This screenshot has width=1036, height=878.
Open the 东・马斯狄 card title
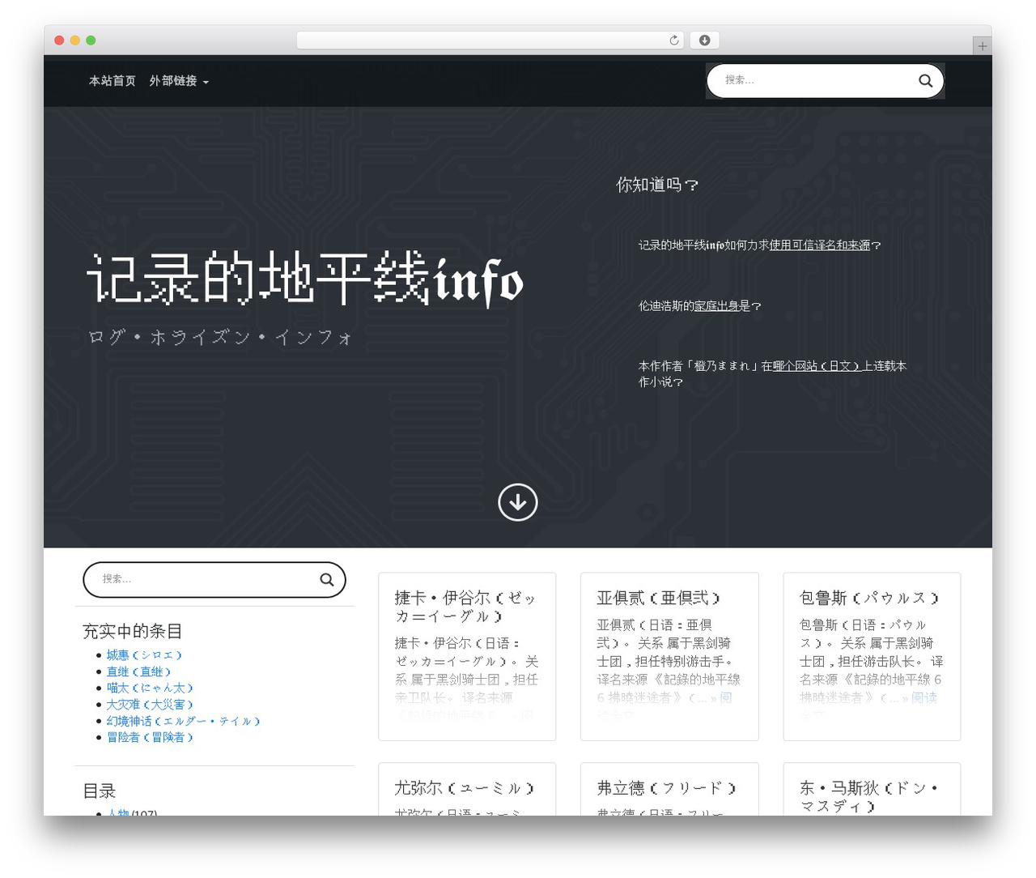[x=869, y=797]
